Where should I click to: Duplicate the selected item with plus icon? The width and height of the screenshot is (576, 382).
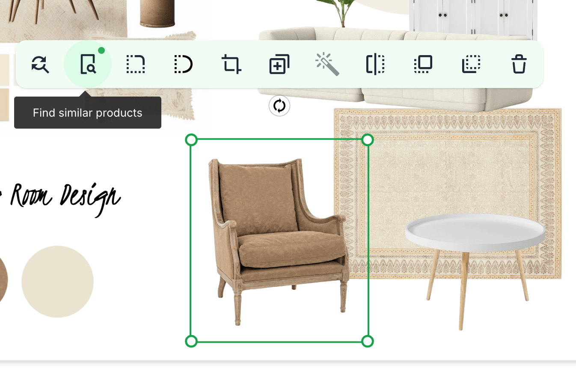pyautogui.click(x=279, y=65)
